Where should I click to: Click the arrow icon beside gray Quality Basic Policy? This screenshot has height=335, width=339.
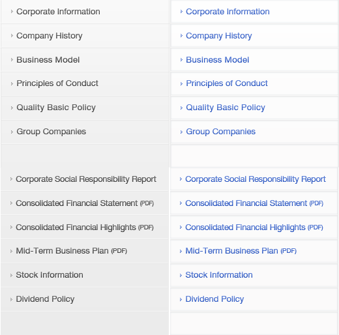tap(12, 108)
